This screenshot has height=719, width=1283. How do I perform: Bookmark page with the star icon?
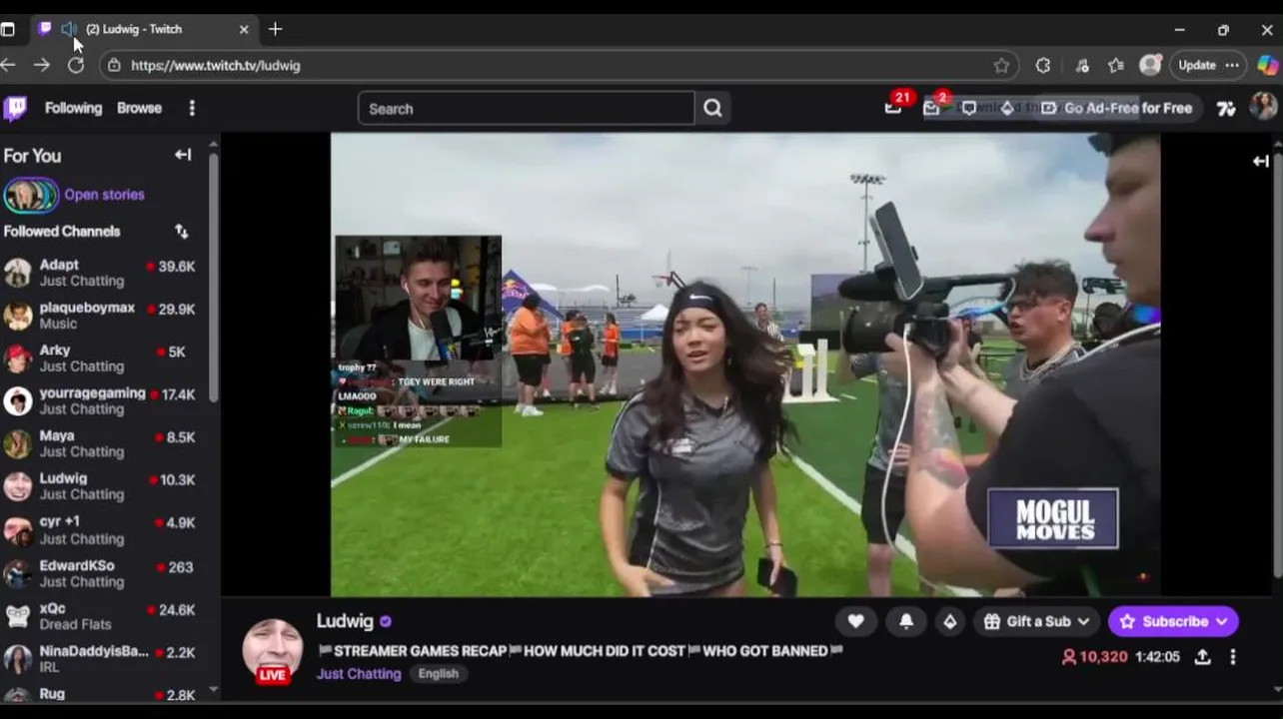[1001, 65]
